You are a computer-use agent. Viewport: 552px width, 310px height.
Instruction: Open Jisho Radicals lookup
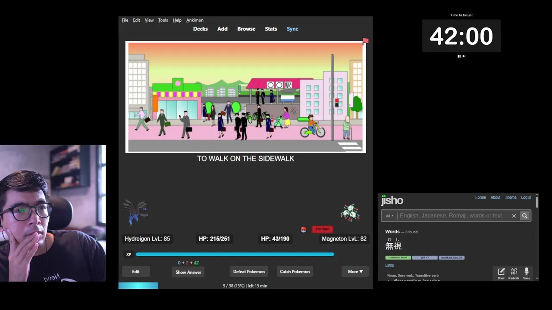tap(514, 273)
